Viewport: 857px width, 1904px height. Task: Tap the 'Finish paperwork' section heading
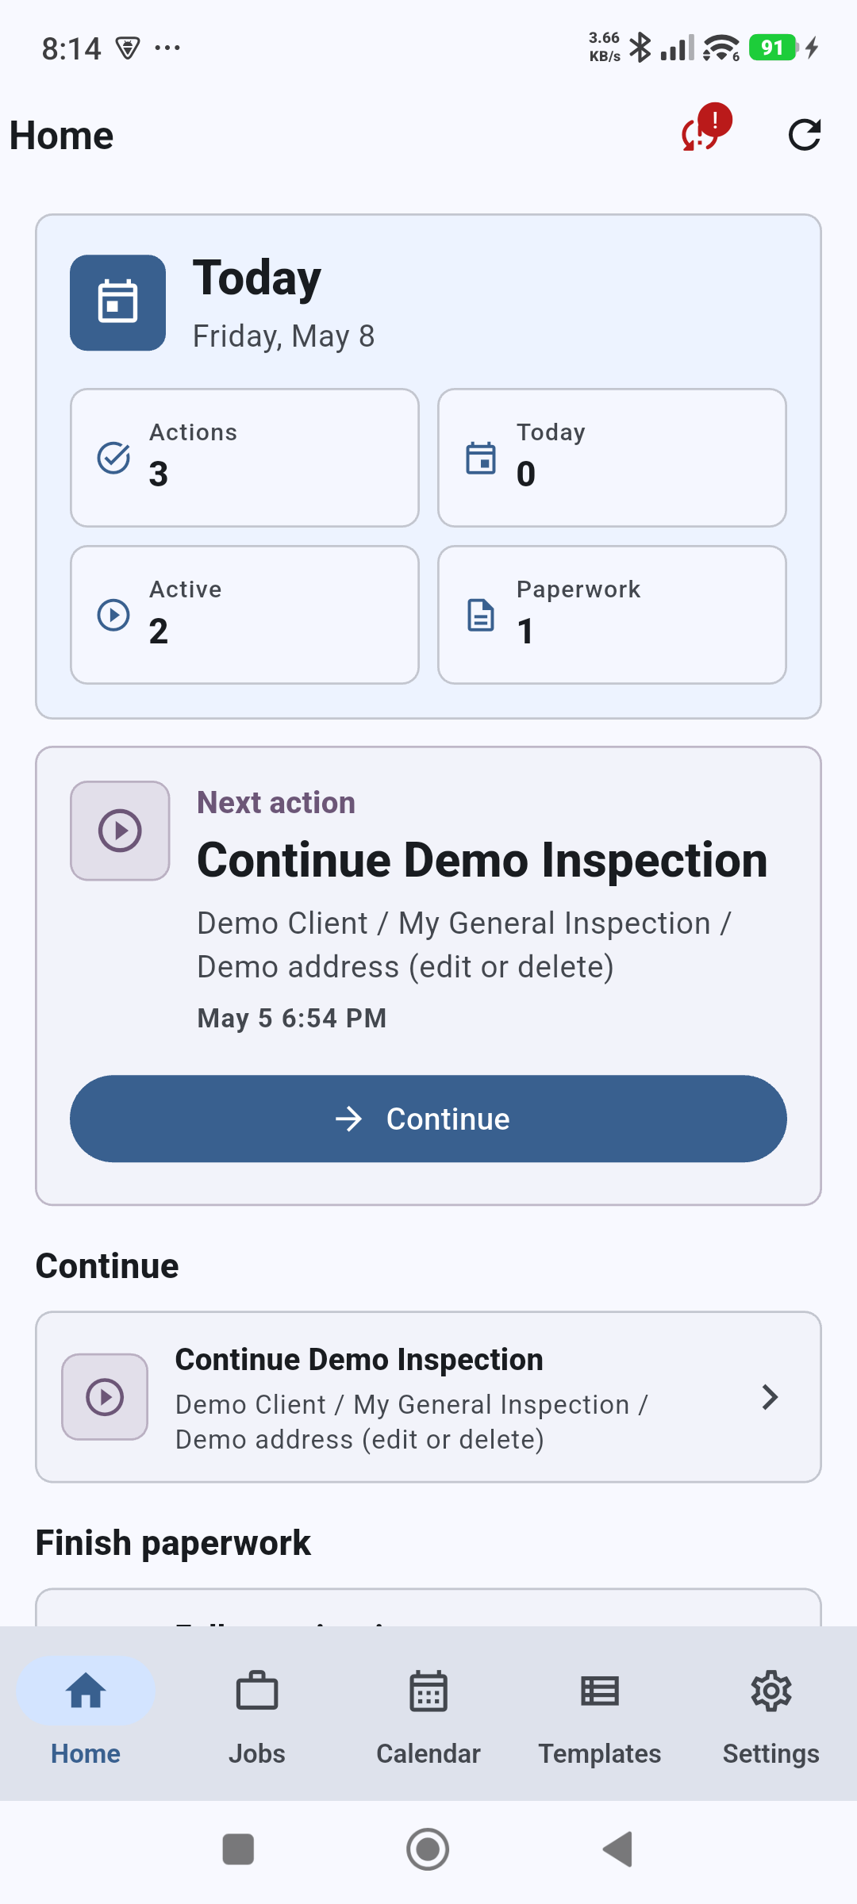pos(173,1543)
